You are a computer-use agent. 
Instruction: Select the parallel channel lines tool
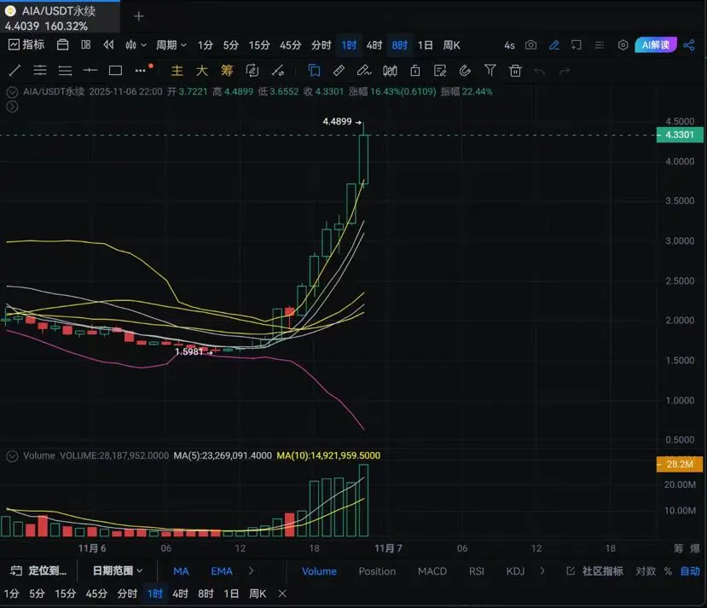[40, 70]
